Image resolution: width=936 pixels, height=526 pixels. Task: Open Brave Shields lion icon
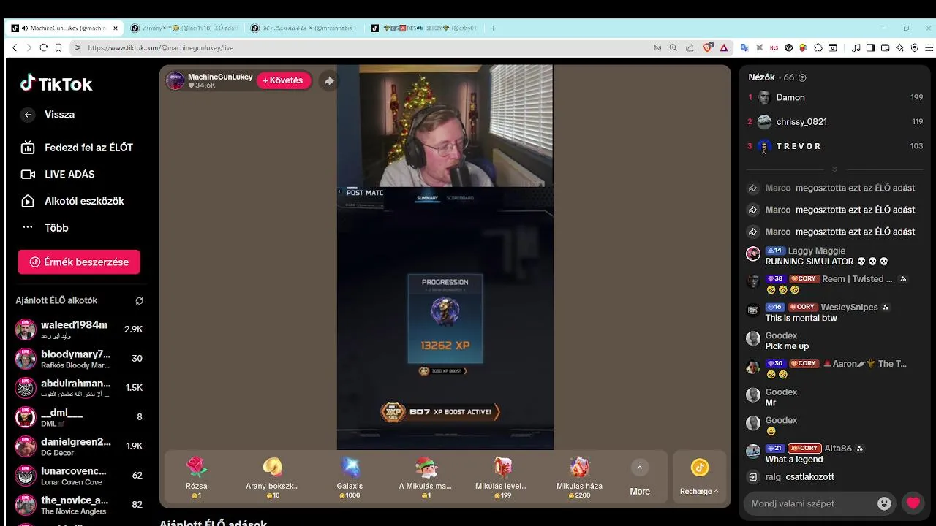point(708,47)
